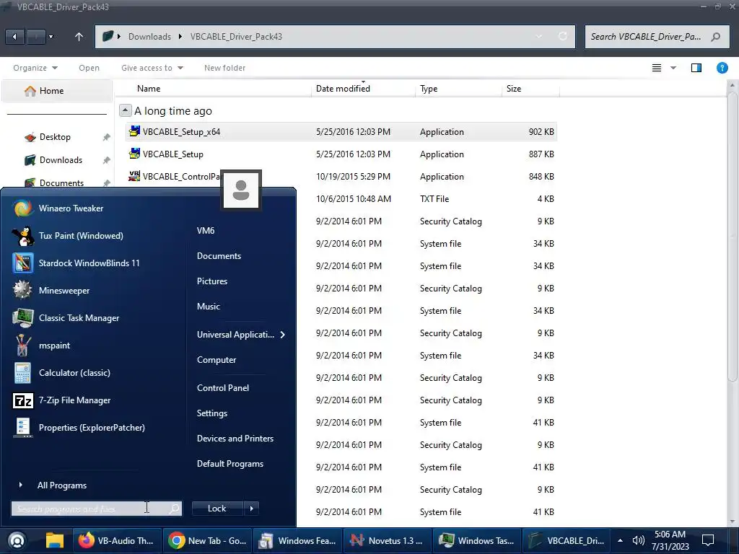The image size is (739, 554).
Task: Click the Start menu search box
Action: pyautogui.click(x=96, y=509)
